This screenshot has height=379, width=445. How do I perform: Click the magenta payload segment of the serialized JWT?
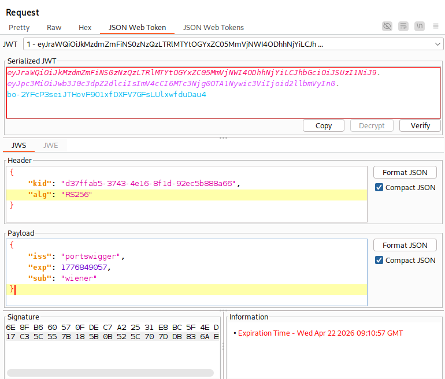coord(173,84)
